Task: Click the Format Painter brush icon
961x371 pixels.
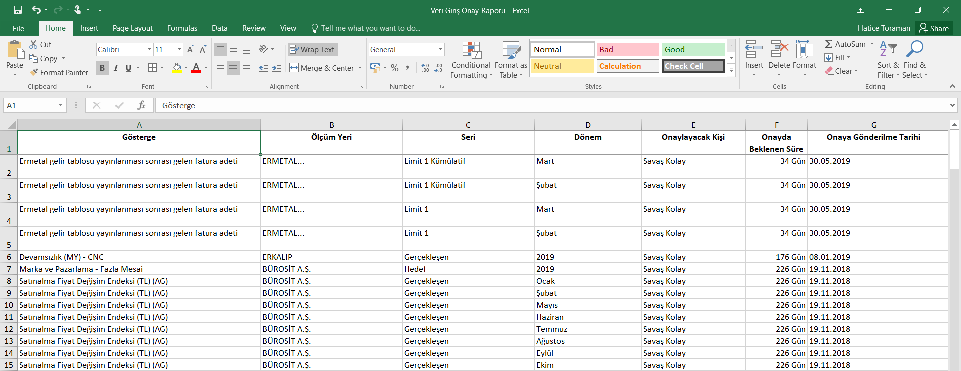Action: tap(34, 73)
